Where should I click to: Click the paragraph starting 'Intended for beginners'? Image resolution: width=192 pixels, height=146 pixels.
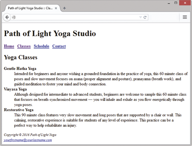point(101,79)
